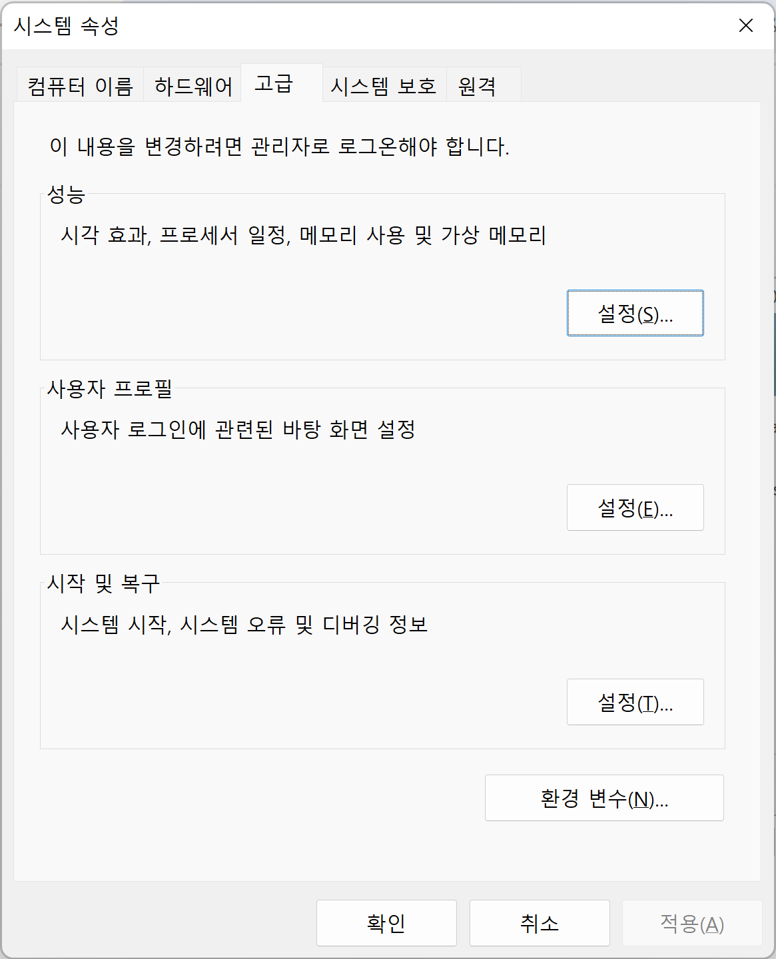Open the 하드웨어 tab

(x=193, y=85)
